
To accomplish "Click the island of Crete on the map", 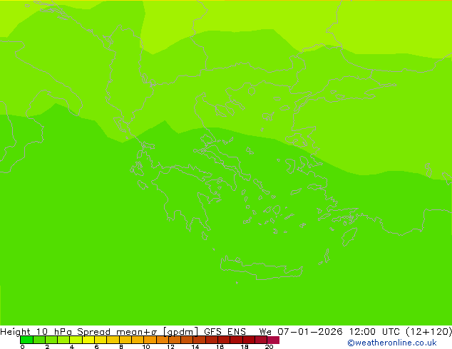I will [262, 269].
